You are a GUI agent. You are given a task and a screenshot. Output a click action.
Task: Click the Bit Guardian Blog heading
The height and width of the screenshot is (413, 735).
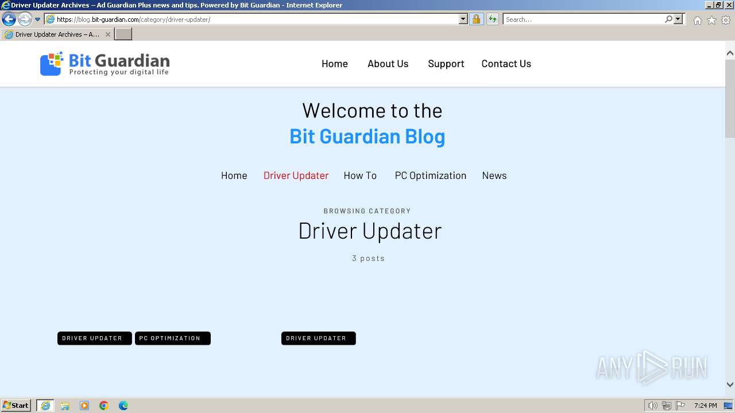pos(367,137)
